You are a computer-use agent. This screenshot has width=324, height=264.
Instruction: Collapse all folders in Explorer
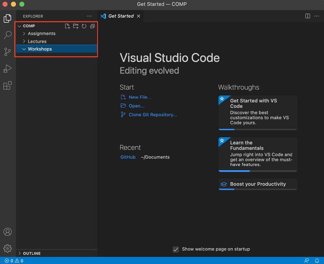[92, 26]
